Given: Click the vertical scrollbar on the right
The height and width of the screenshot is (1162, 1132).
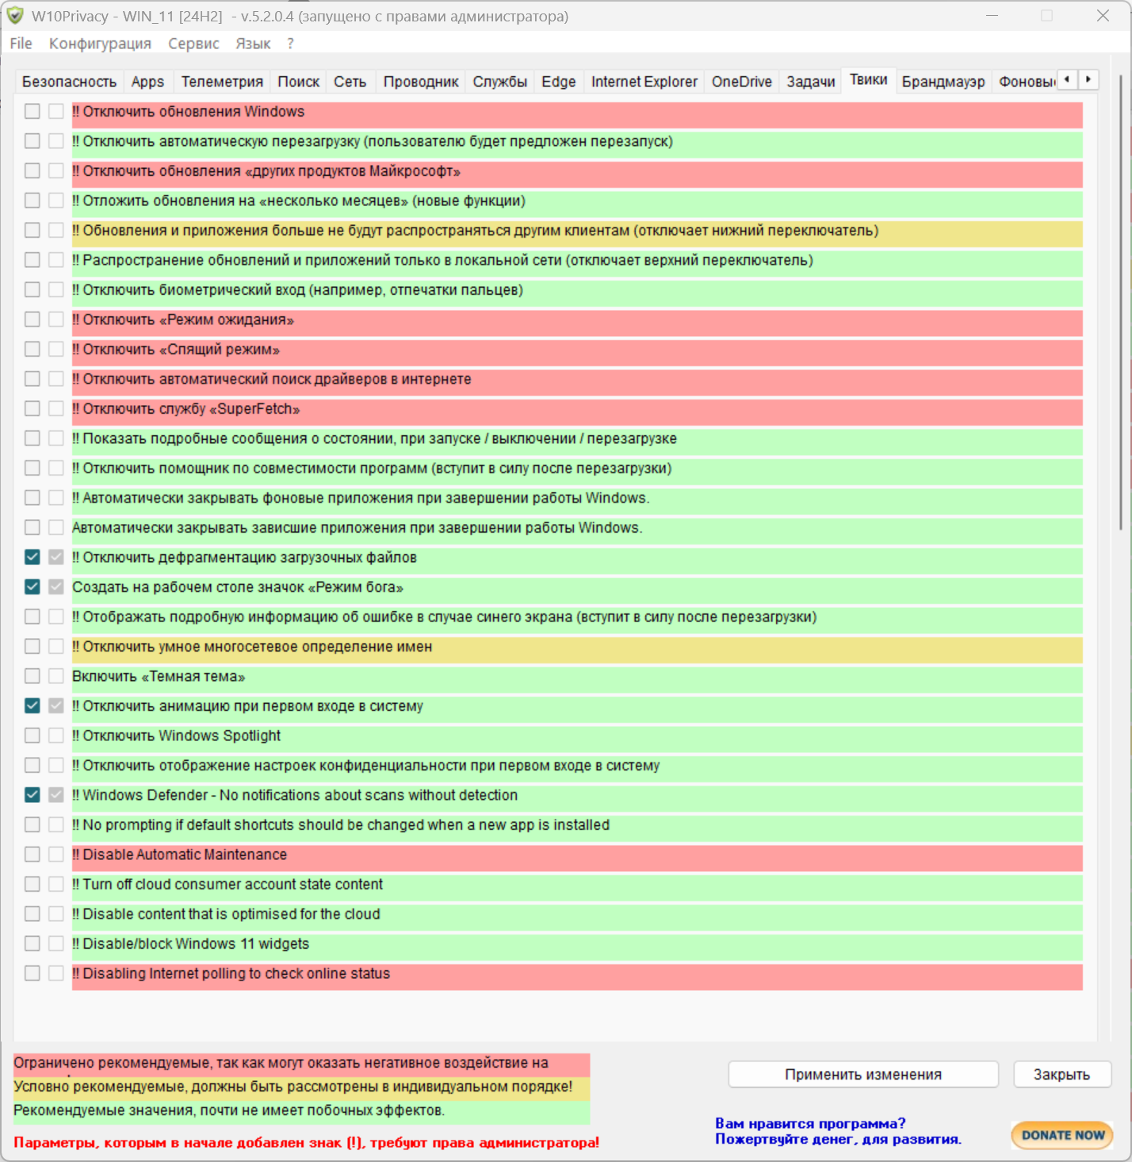Looking at the screenshot, I should pos(1120,301).
